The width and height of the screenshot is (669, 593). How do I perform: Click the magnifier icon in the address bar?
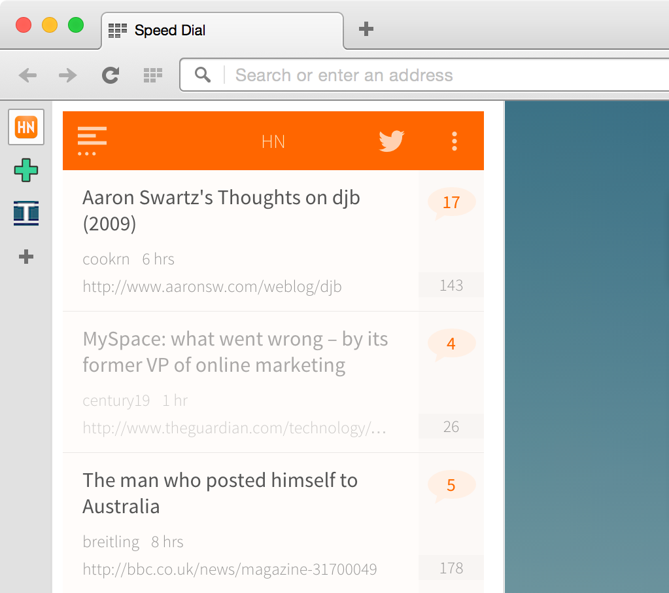coord(202,75)
